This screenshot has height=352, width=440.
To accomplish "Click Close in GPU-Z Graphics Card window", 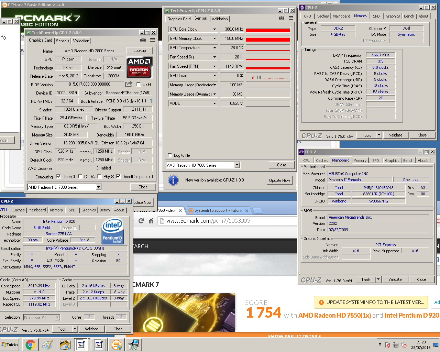I will click(143, 187).
